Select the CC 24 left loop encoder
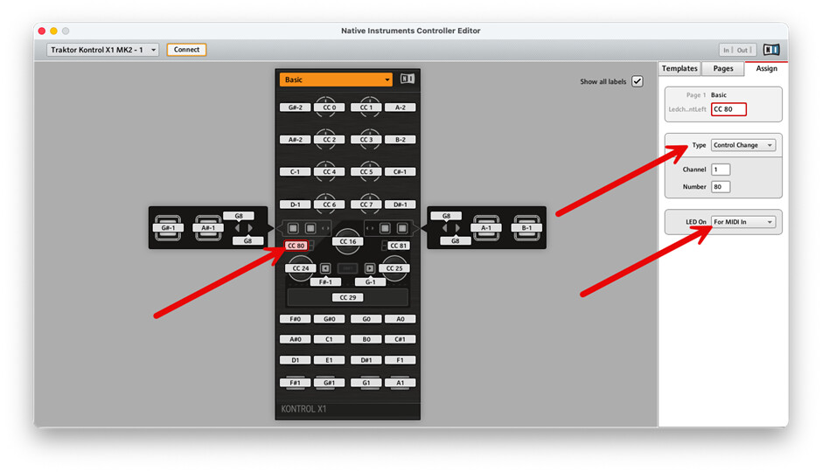Screen dimensions: 822x472 301,267
